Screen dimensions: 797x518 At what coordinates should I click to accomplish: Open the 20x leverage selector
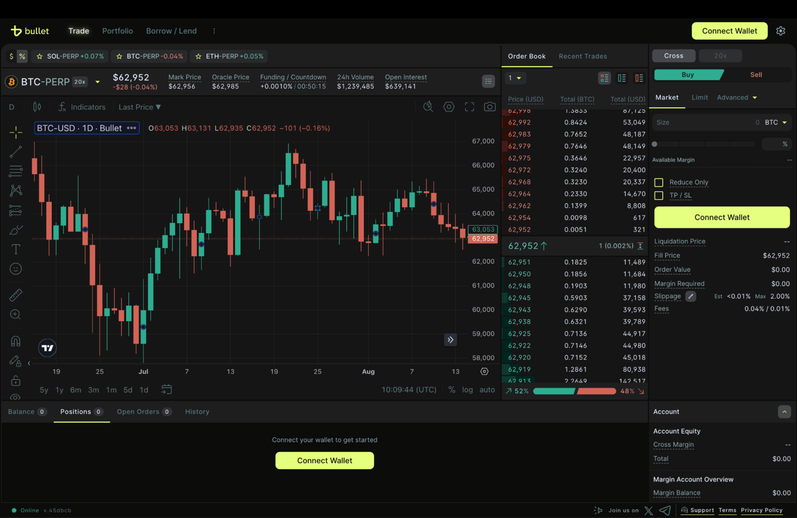[720, 56]
